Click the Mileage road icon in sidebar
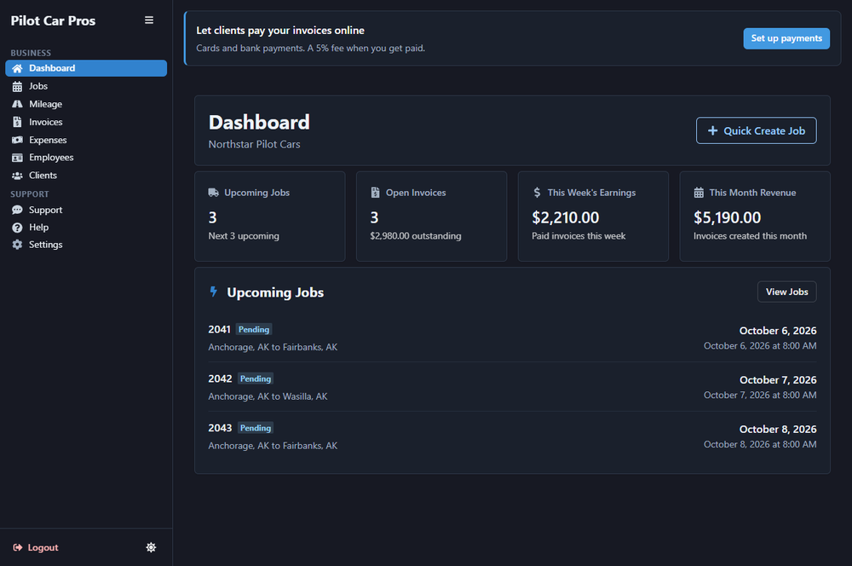This screenshot has width=852, height=566. tap(17, 104)
